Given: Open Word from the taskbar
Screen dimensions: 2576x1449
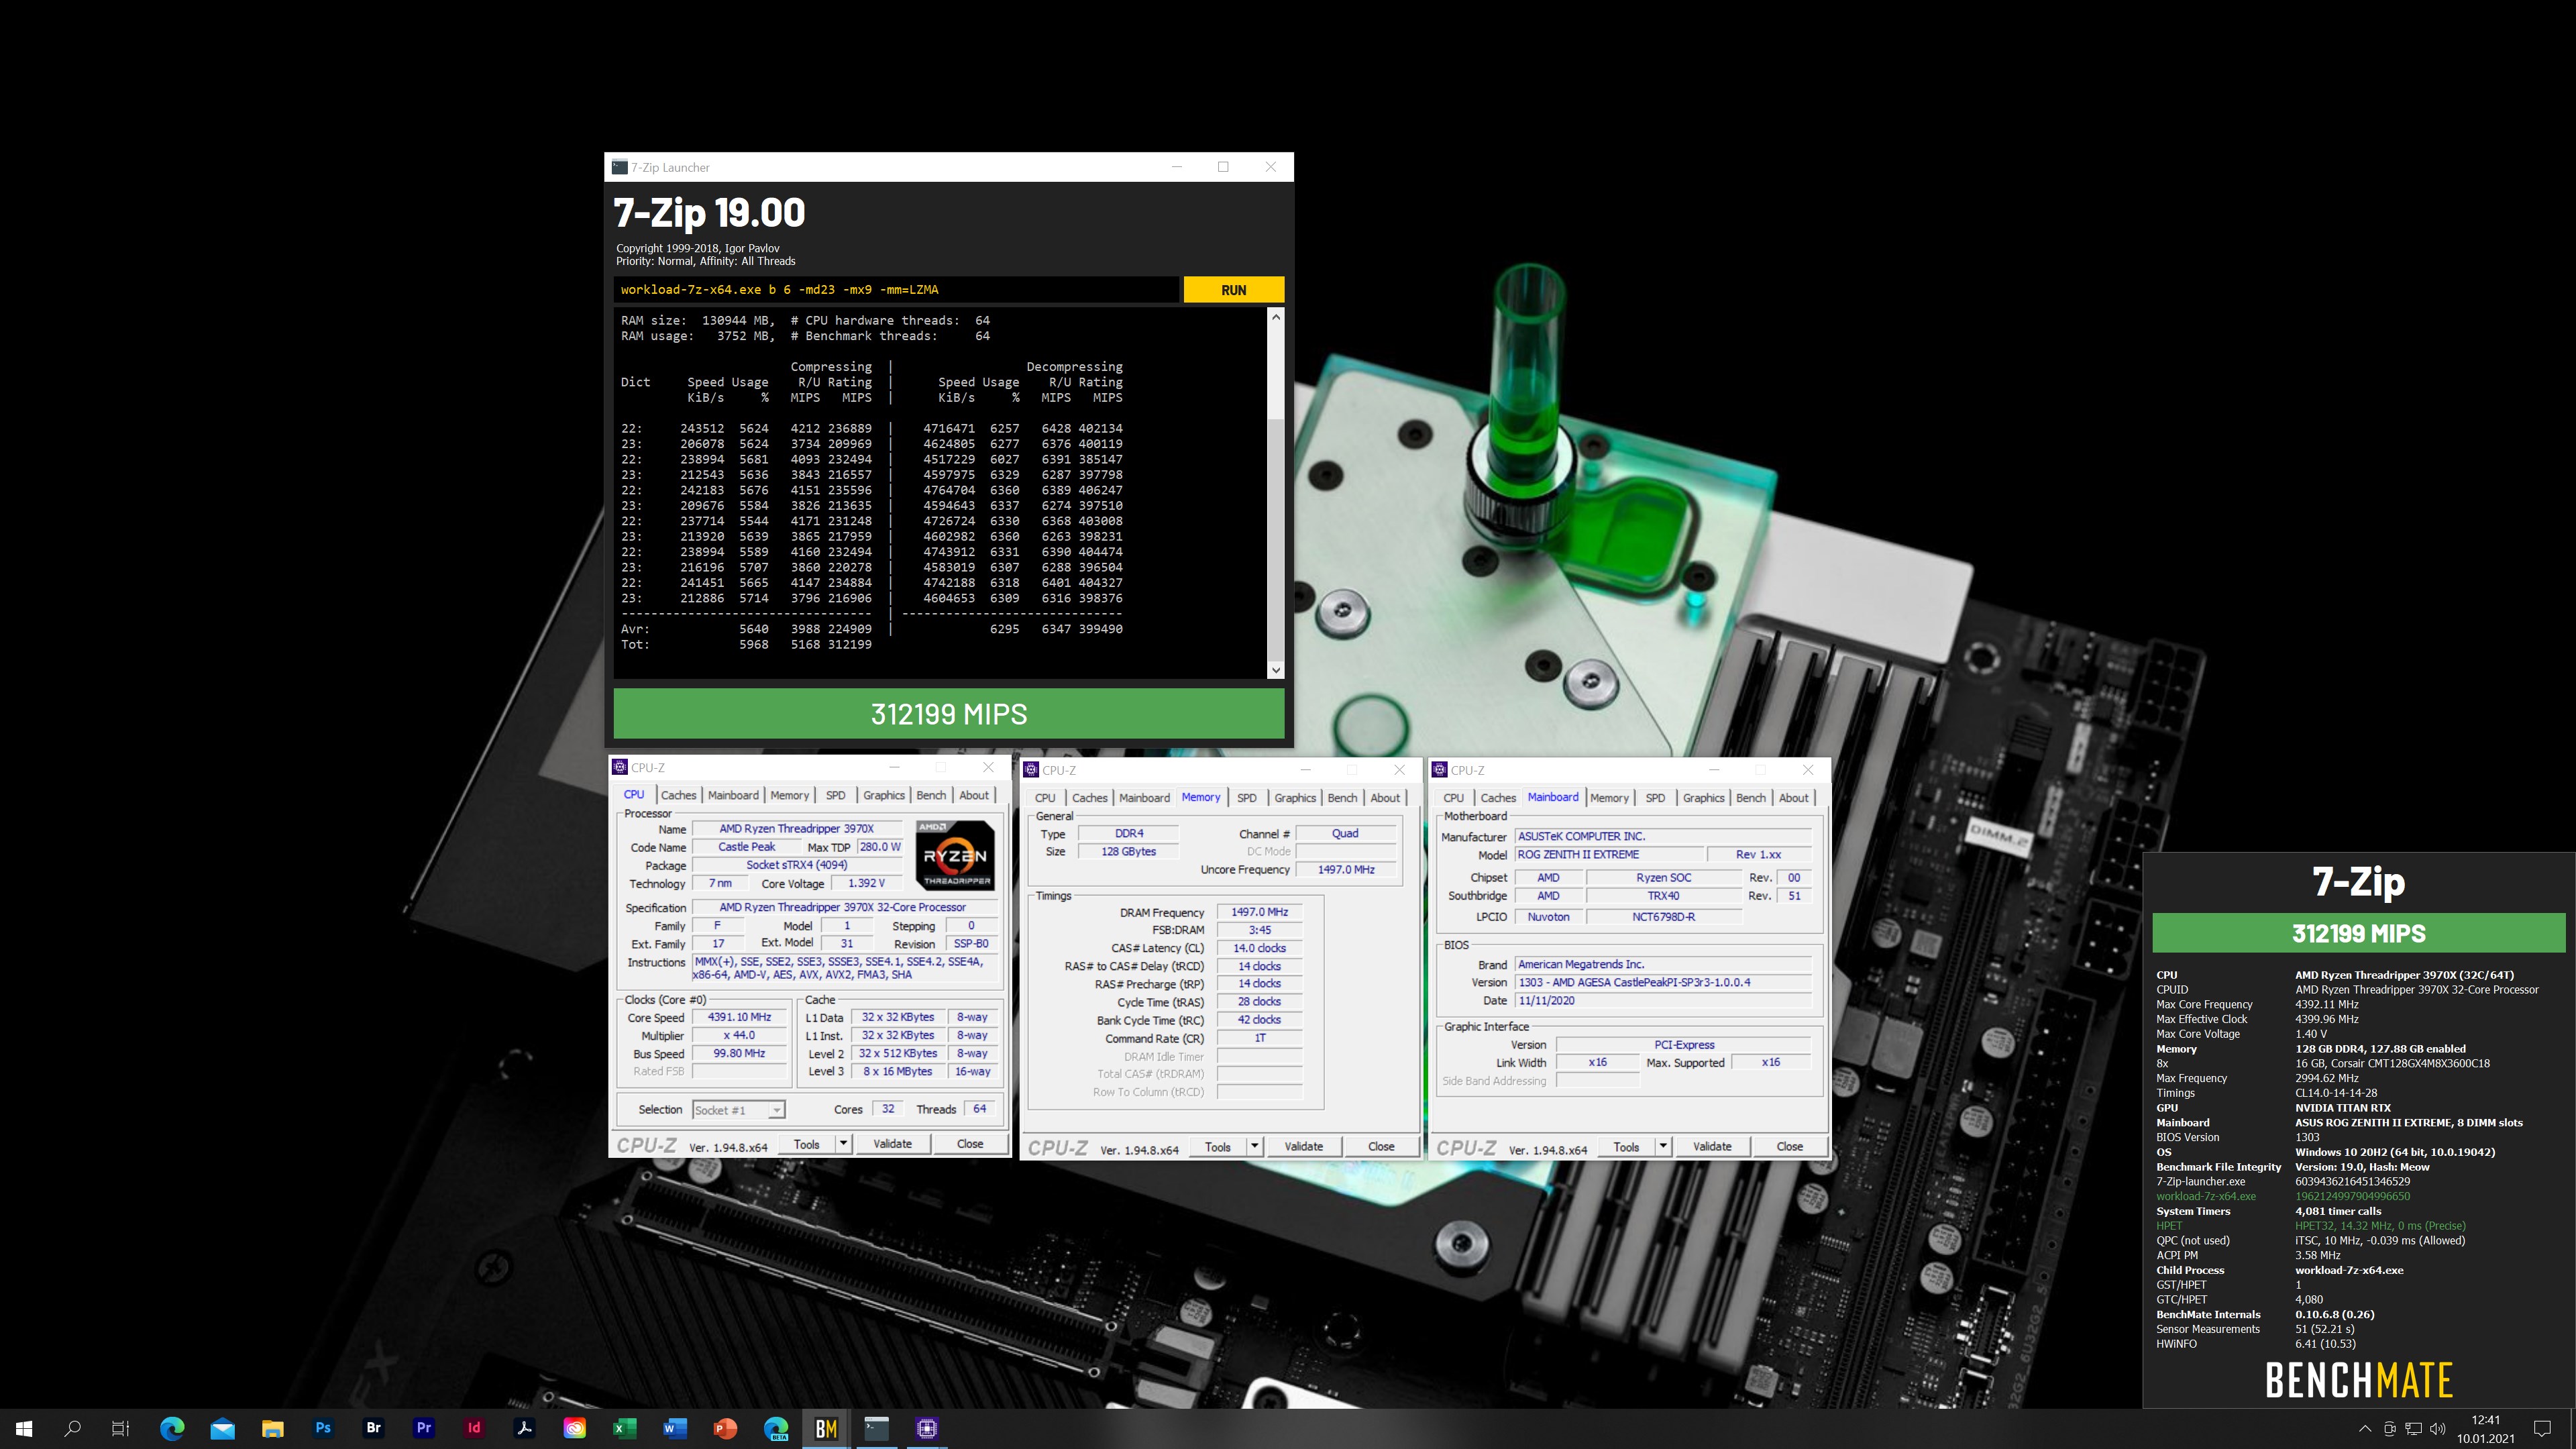Looking at the screenshot, I should 675,1428.
